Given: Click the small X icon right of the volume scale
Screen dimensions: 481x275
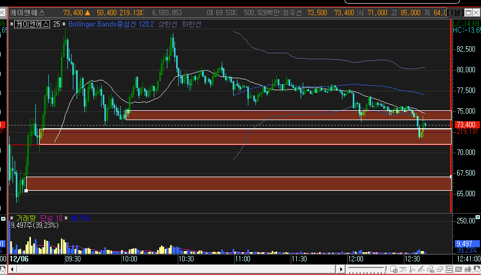Looking at the screenshot, I should (x=478, y=217).
